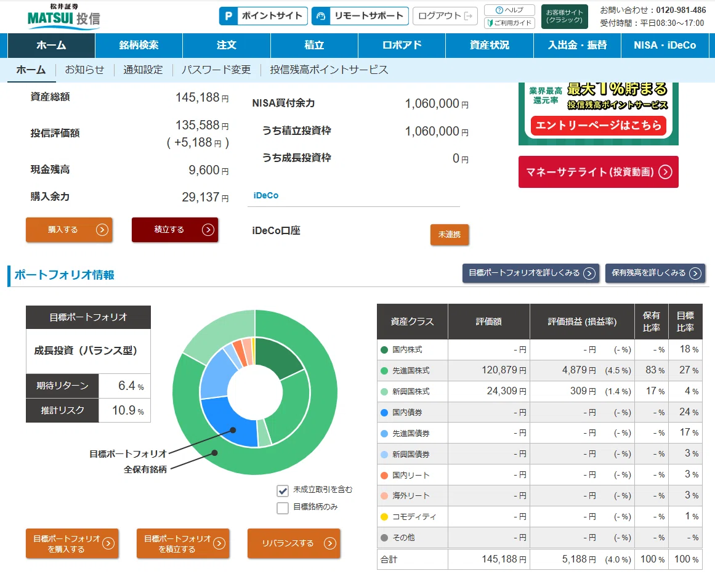715x576 pixels.
Task: Select ホーム sub-menu item
Action: pyautogui.click(x=31, y=70)
